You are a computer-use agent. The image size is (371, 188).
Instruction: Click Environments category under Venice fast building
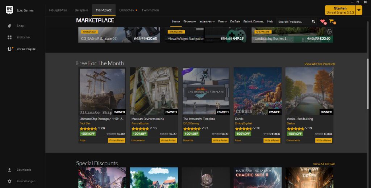click(x=293, y=140)
